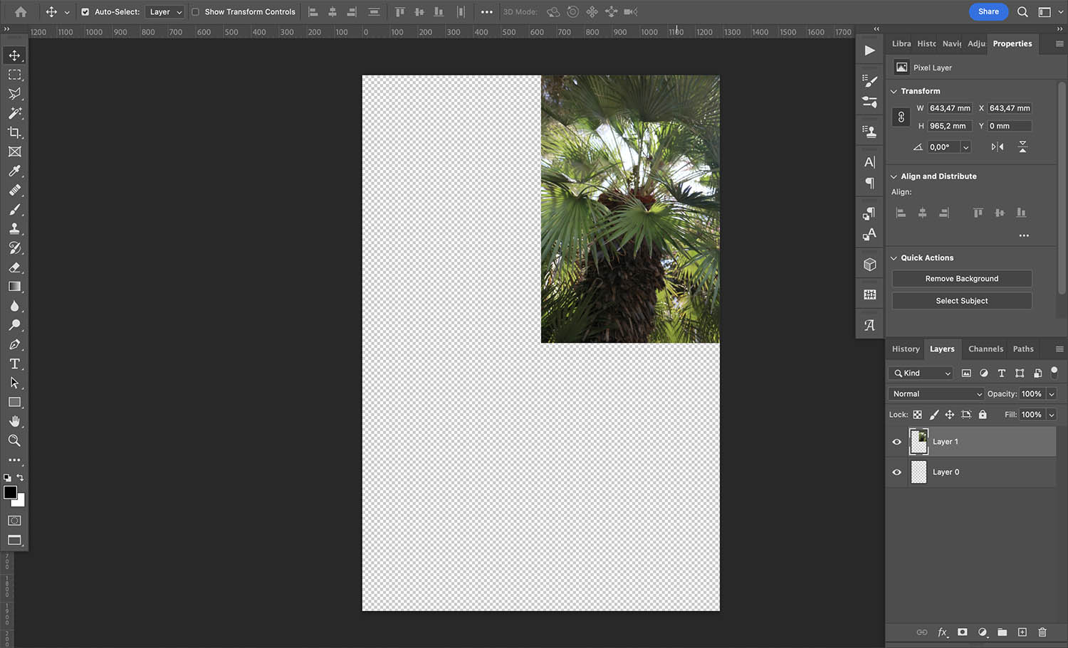The height and width of the screenshot is (648, 1068).
Task: Switch to the Channels tab
Action: pos(985,349)
